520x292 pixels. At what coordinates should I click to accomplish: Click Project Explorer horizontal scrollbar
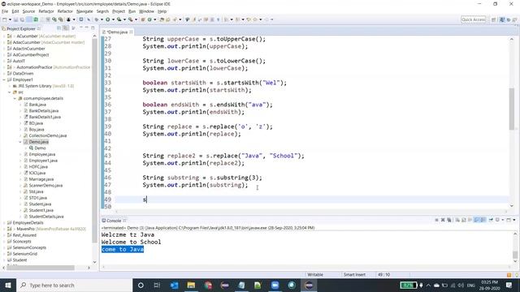41,268
